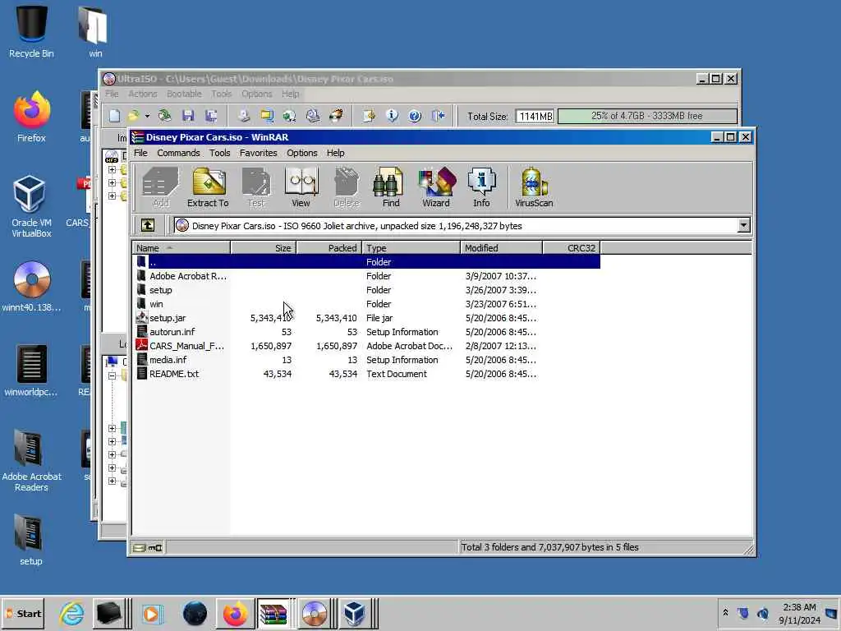
Task: Expand third plus node in UltraISO upper tree
Action: (x=112, y=196)
